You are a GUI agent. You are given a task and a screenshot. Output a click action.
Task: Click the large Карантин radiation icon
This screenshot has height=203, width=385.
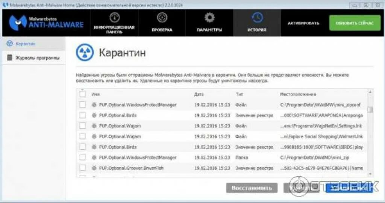(85, 52)
